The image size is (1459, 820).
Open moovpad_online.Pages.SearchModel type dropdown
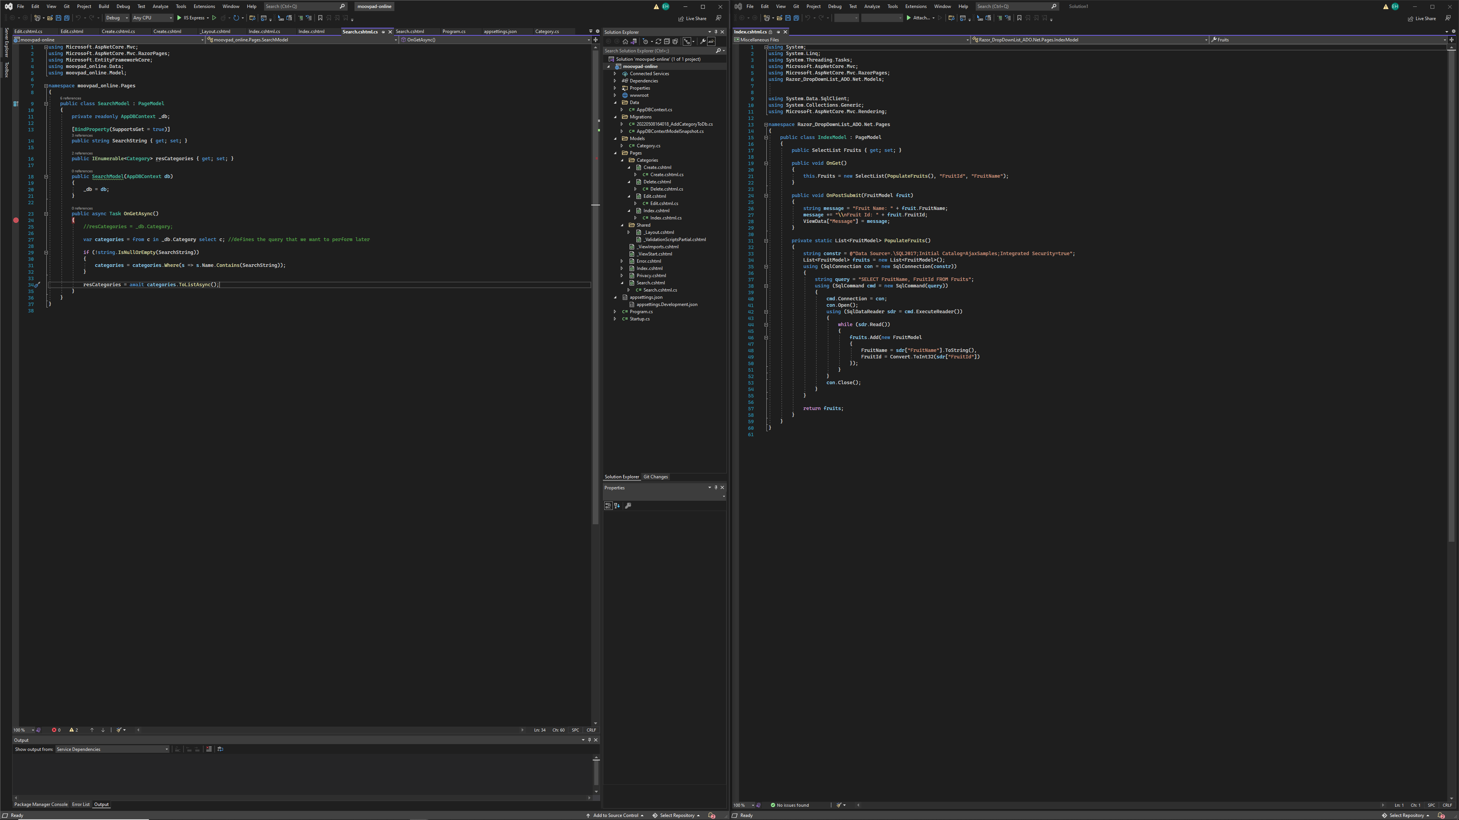(x=302, y=40)
